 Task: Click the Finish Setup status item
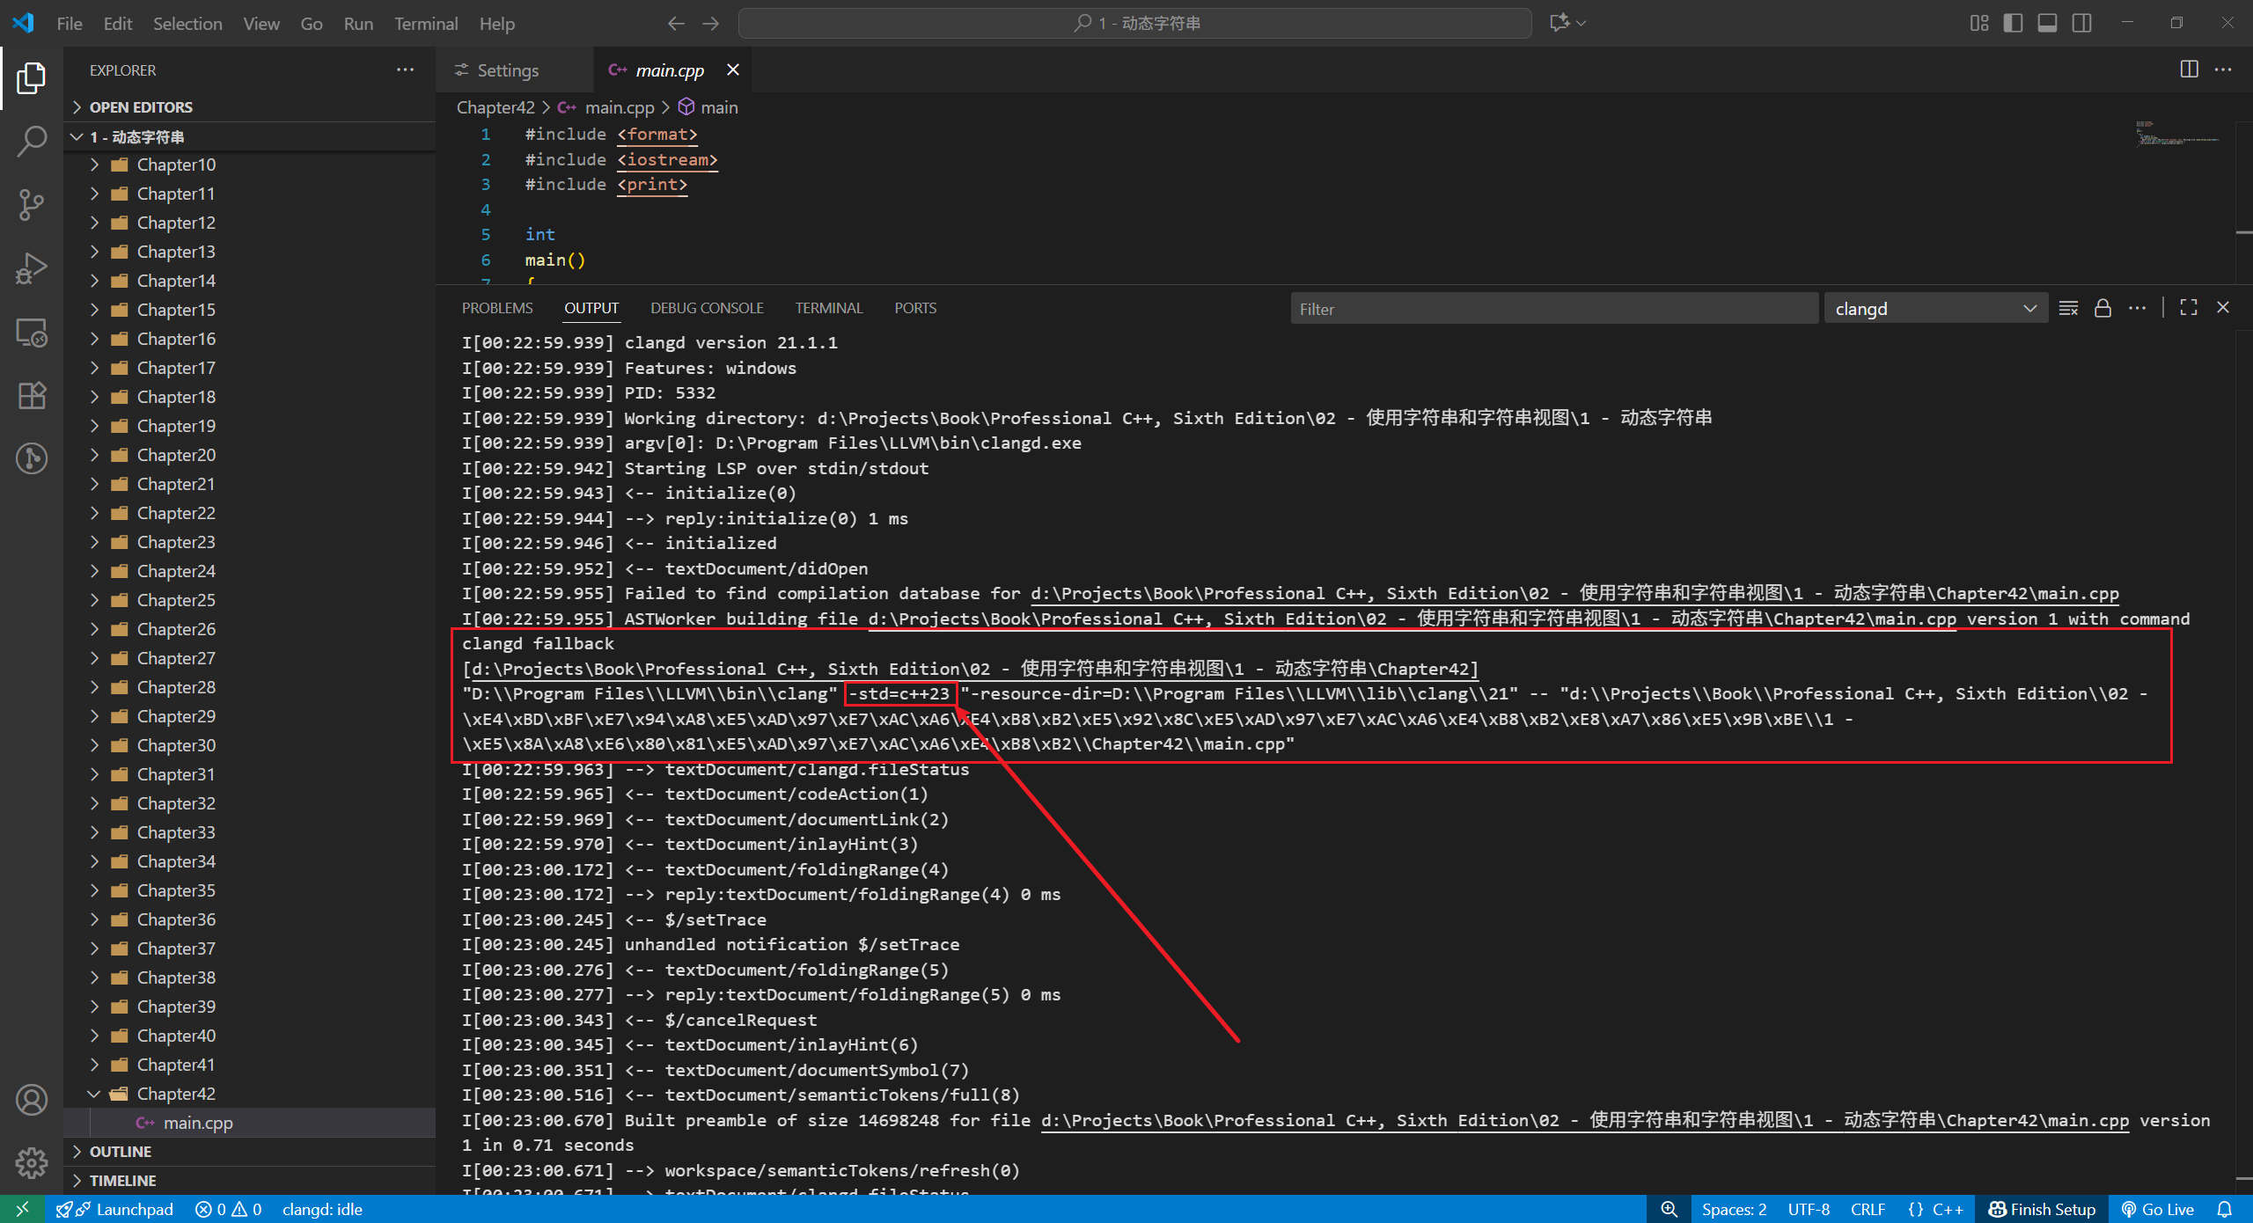tap(2042, 1209)
